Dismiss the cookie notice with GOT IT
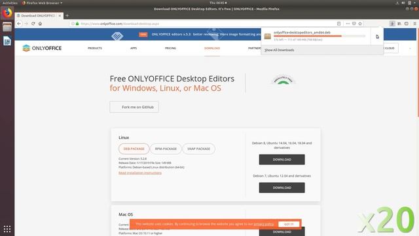The image size is (419, 236). (x=289, y=224)
